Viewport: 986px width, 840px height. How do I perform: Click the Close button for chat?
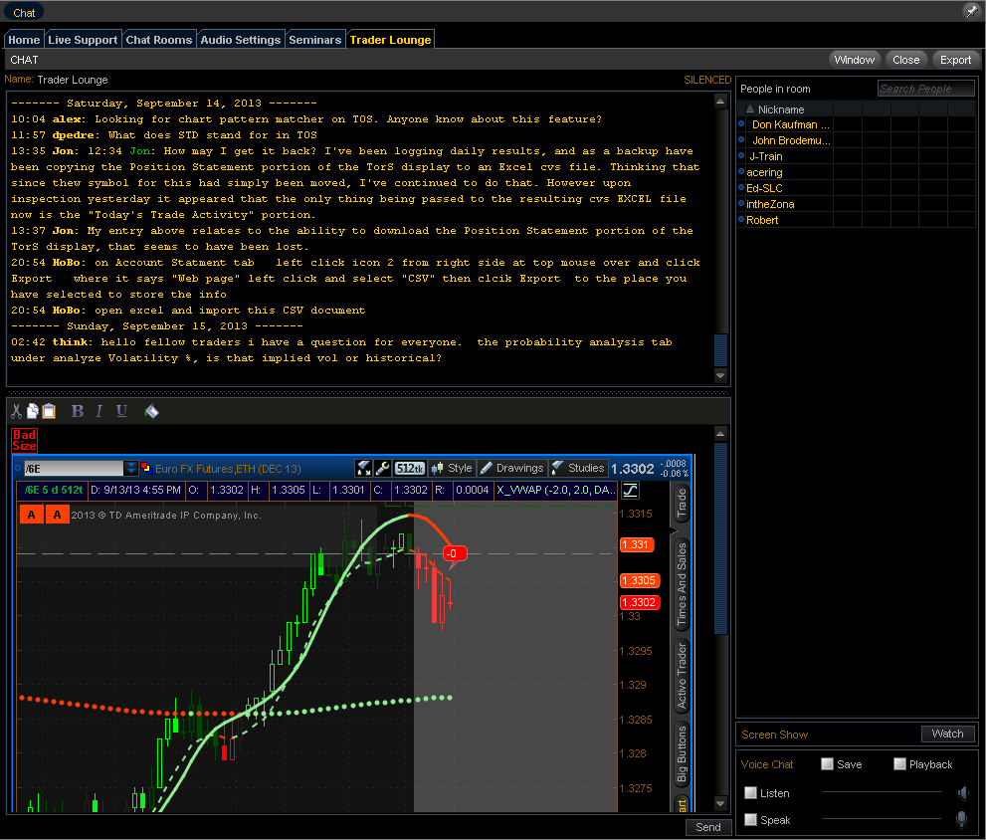pos(906,60)
